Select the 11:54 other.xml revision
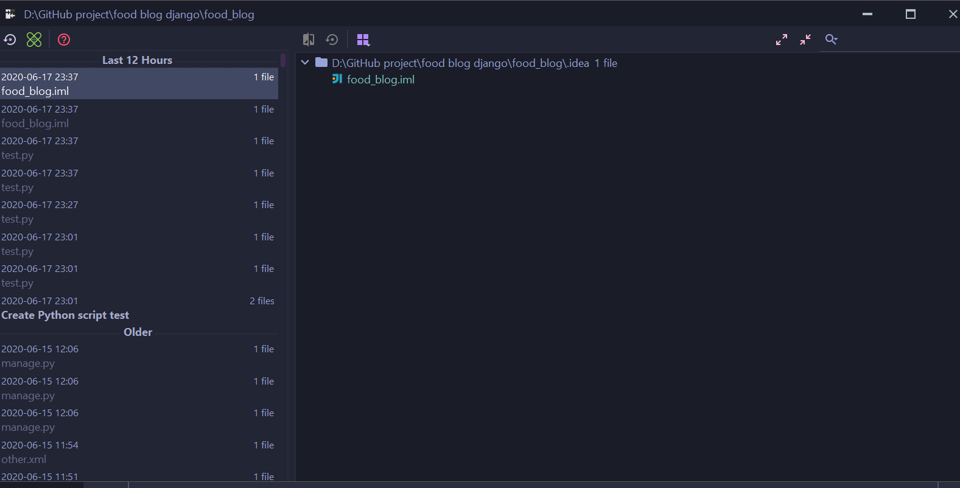Viewport: 960px width, 488px height. (x=139, y=452)
